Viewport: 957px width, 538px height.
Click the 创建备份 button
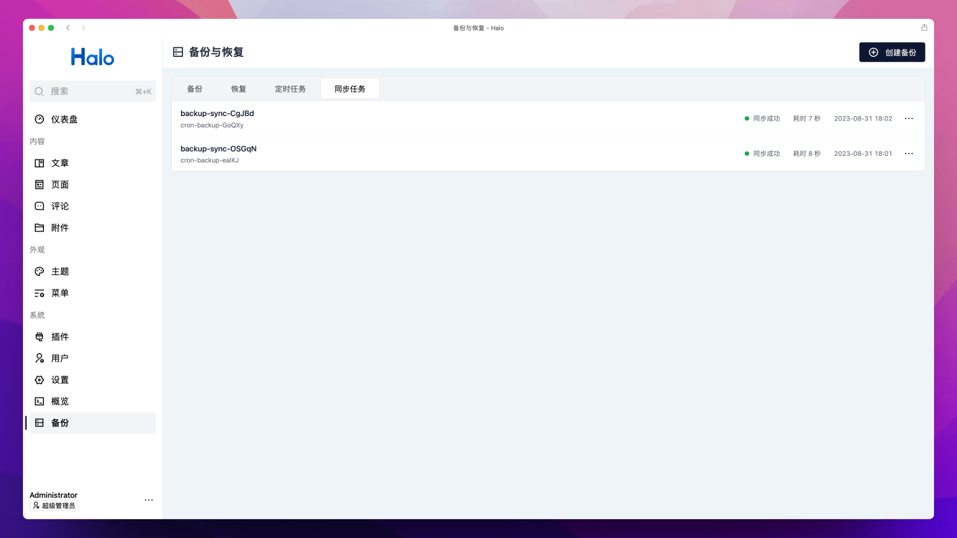click(x=892, y=52)
